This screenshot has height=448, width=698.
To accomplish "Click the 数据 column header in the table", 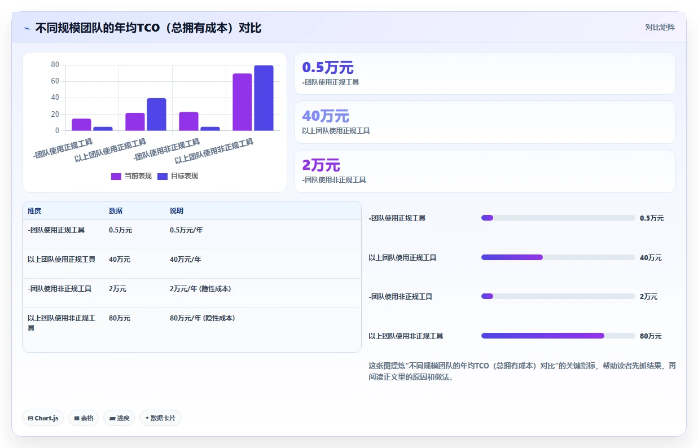I will pyautogui.click(x=116, y=211).
